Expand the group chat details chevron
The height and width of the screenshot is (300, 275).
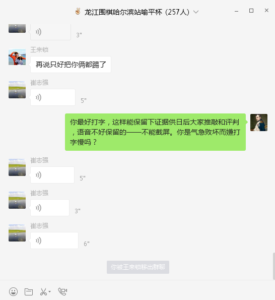pos(196,12)
